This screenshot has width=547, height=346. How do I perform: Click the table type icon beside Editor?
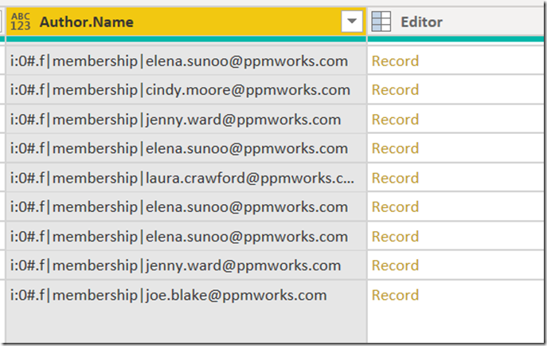point(381,22)
